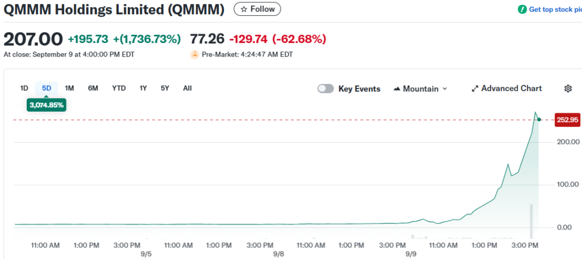Show the 1Y chart range
Screen dimensions: 582x259
pyautogui.click(x=143, y=88)
